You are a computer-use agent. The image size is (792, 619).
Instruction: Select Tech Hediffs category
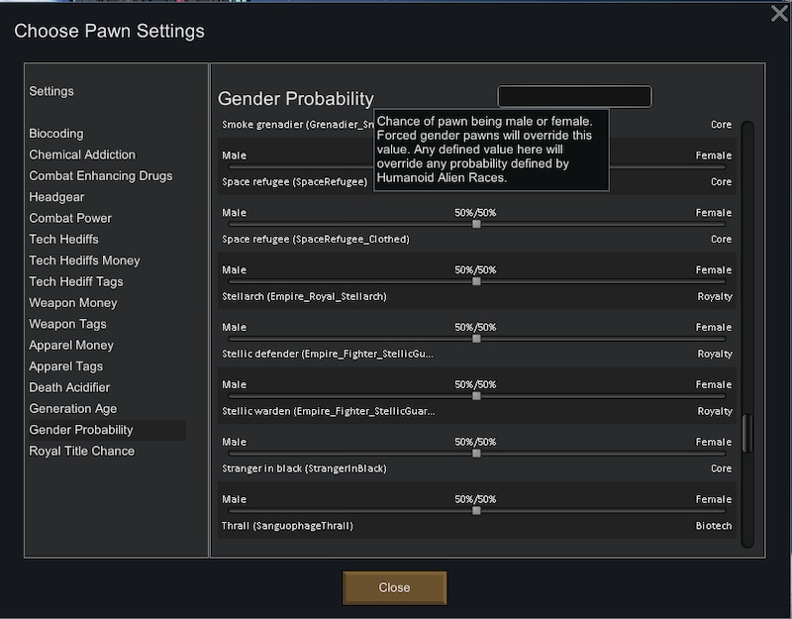coord(63,240)
